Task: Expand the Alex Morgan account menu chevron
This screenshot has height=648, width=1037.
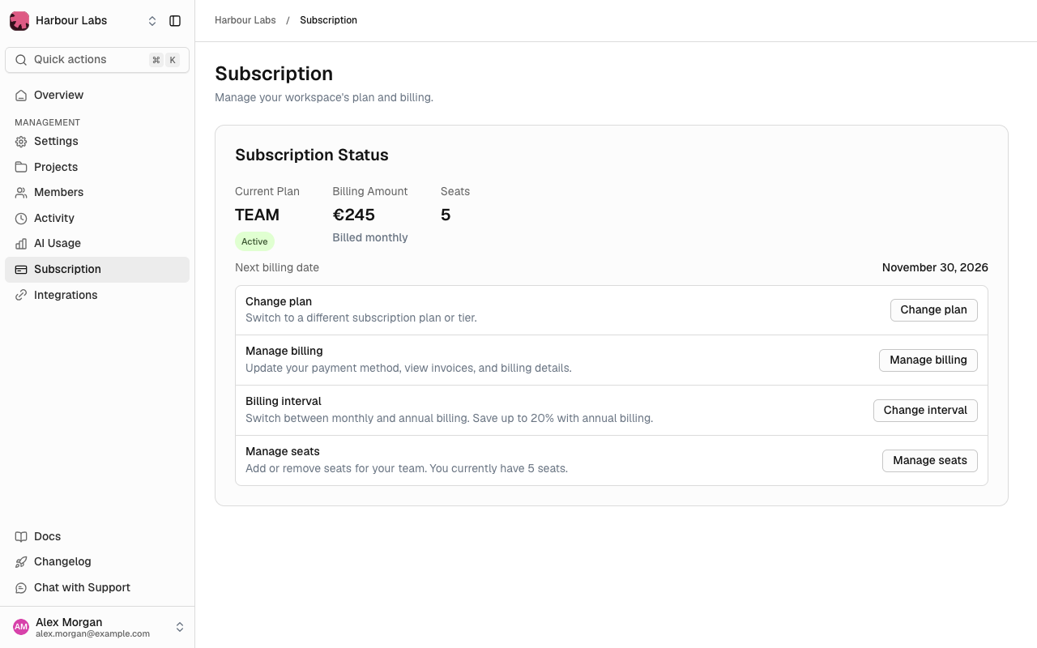Action: [180, 627]
